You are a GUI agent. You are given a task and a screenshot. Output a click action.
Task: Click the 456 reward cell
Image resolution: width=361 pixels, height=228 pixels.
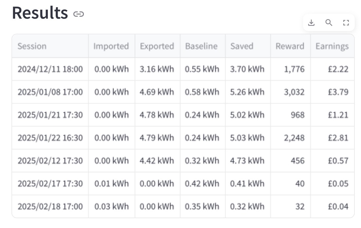tap(291, 160)
